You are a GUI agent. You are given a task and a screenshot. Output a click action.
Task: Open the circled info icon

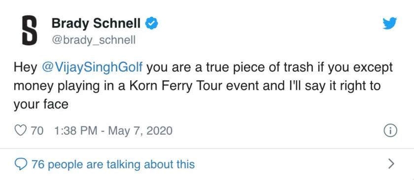[390, 131]
